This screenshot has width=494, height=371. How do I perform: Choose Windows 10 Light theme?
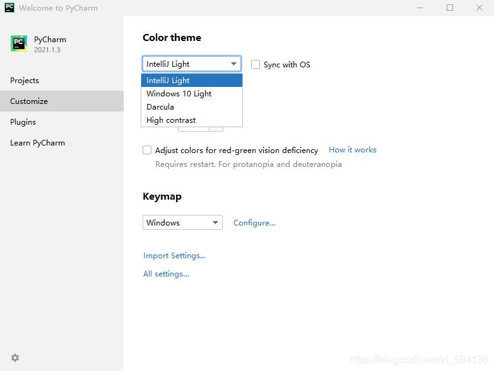192,93
